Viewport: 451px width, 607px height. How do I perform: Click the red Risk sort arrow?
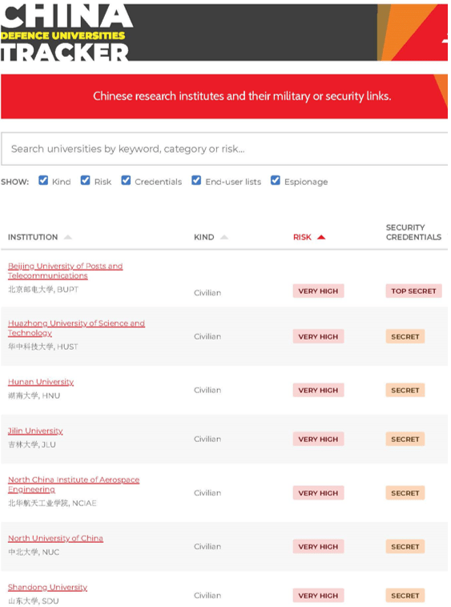coord(321,237)
